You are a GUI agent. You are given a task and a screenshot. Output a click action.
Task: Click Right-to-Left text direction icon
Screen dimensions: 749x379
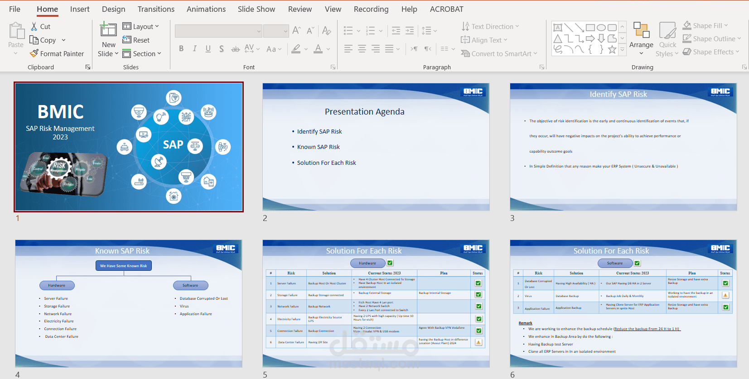(428, 49)
